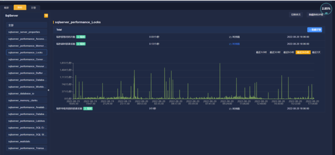Click the 2022-08-19 18:05:30 axis label
The width and height of the screenshot is (335, 155).
(x=73, y=102)
